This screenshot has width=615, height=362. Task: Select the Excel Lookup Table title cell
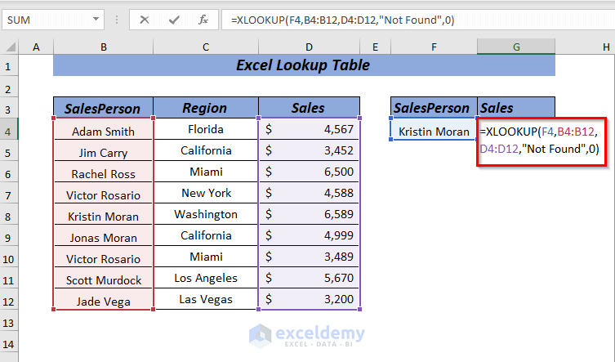304,65
